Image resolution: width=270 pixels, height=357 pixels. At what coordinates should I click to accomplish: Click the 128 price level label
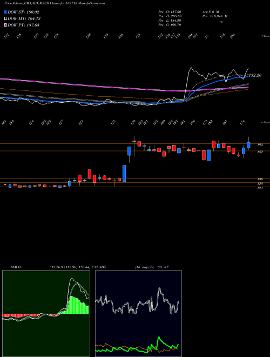point(260,183)
